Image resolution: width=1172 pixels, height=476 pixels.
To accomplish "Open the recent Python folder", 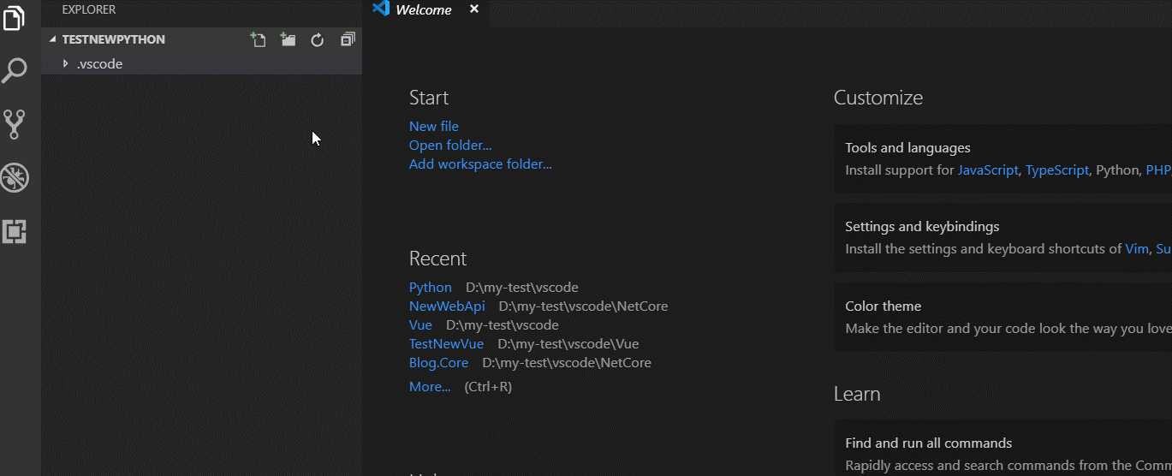I will [431, 287].
